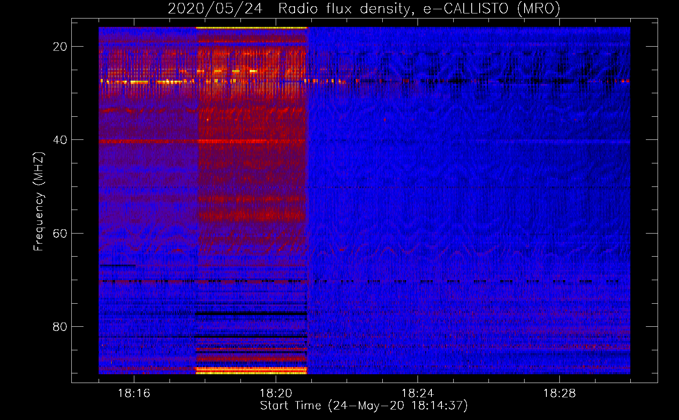679x420 pixels.
Task: Select the 18:24 time tick label
Action: point(418,394)
